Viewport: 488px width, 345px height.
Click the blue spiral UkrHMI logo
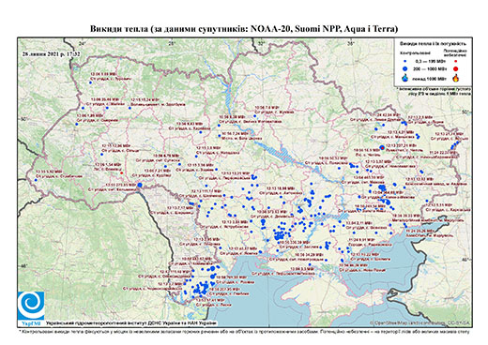tap(31, 306)
